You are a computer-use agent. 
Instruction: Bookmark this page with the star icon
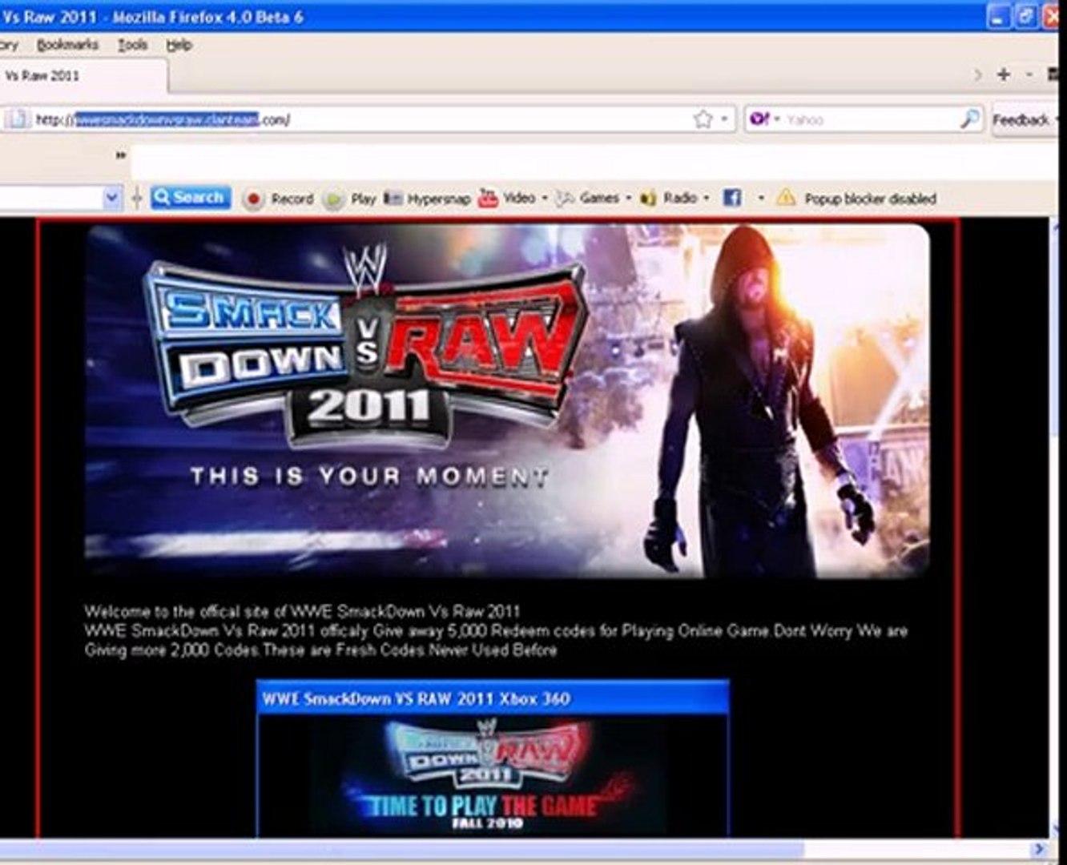[703, 119]
